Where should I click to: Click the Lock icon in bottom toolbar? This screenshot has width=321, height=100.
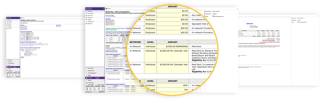click(x=99, y=89)
